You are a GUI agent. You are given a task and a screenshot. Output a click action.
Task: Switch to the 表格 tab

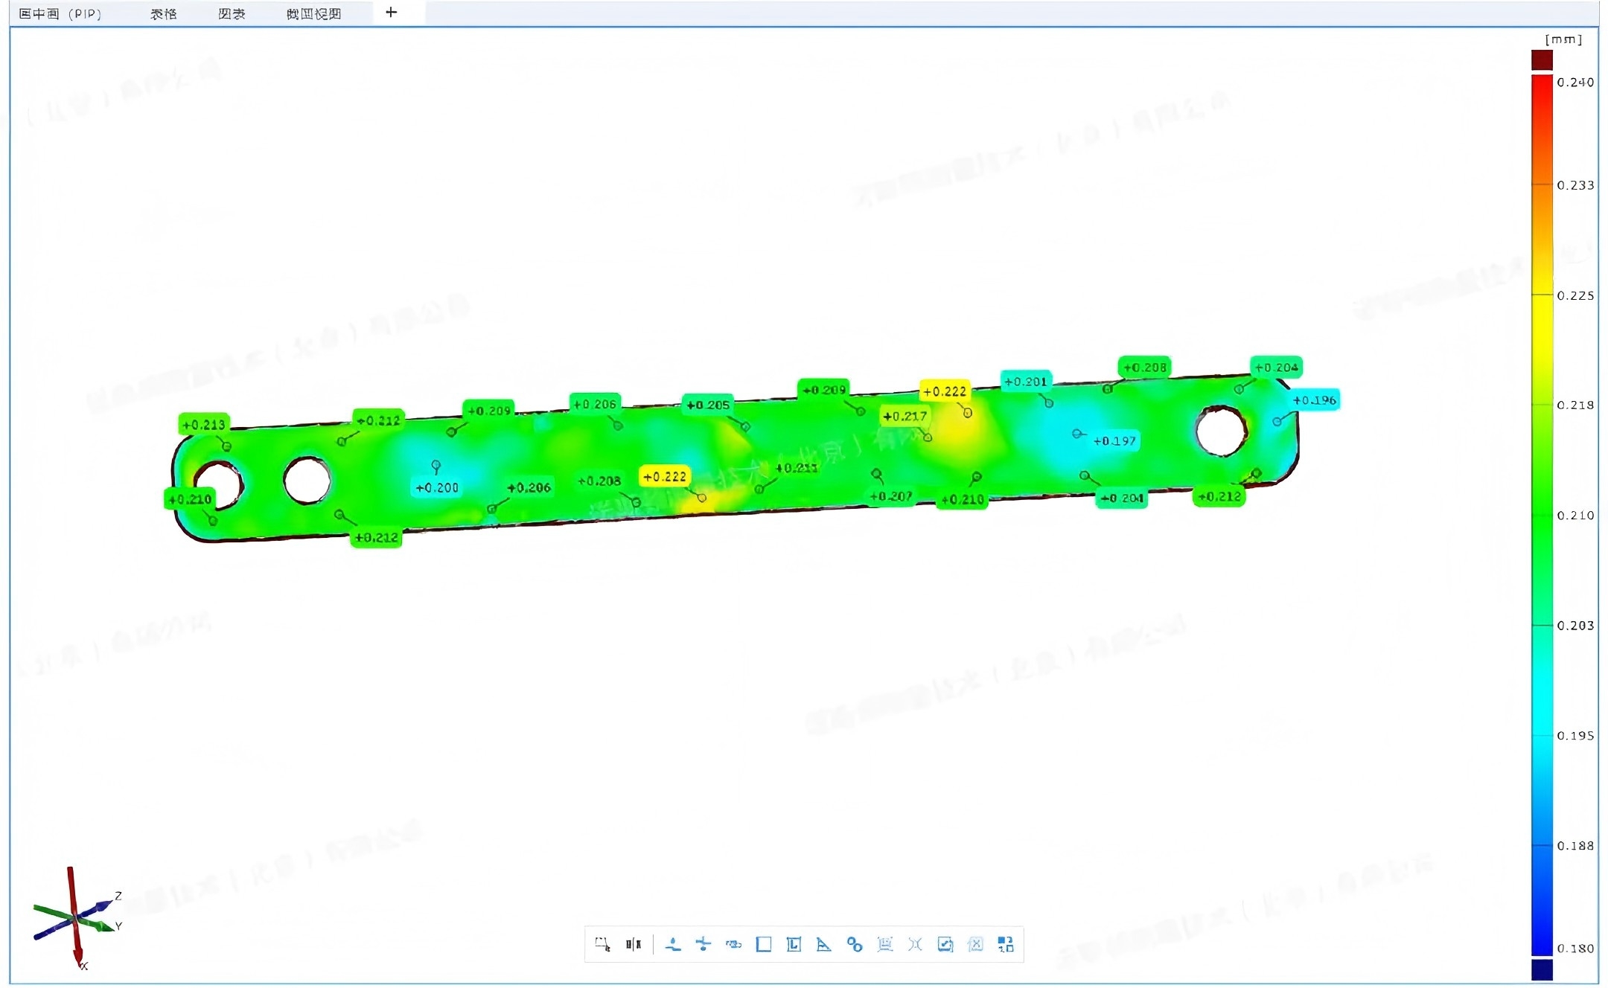[163, 13]
